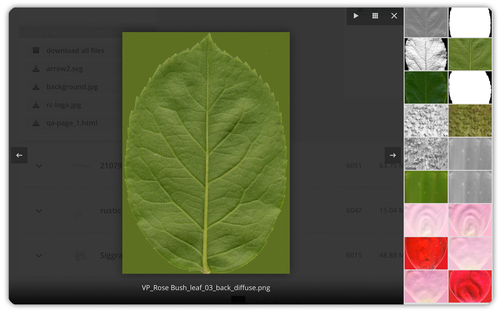501x314 pixels.
Task: Click the download icon beside background.jpg
Action: click(x=36, y=87)
